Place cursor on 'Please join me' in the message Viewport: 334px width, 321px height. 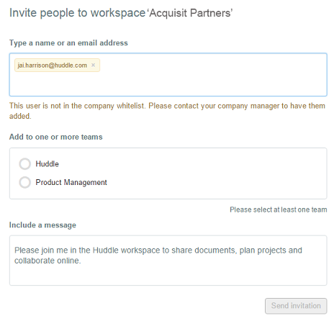pos(41,250)
